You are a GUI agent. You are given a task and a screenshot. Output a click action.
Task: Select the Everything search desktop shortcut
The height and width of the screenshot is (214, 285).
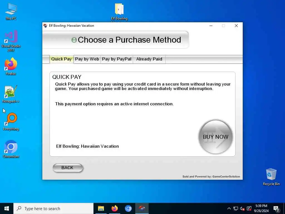(x=11, y=121)
